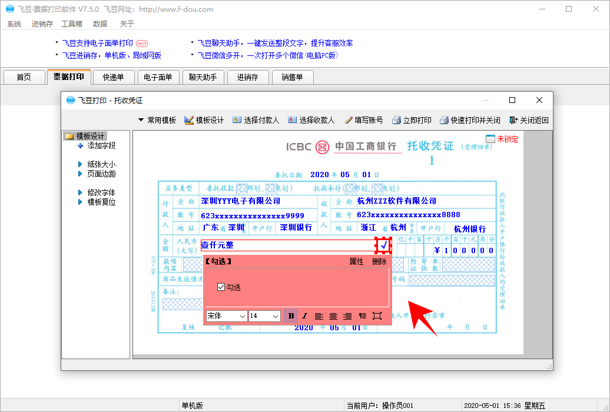The image size is (610, 412).
Task: Click 填写账号 pencil button
Action: 364,120
